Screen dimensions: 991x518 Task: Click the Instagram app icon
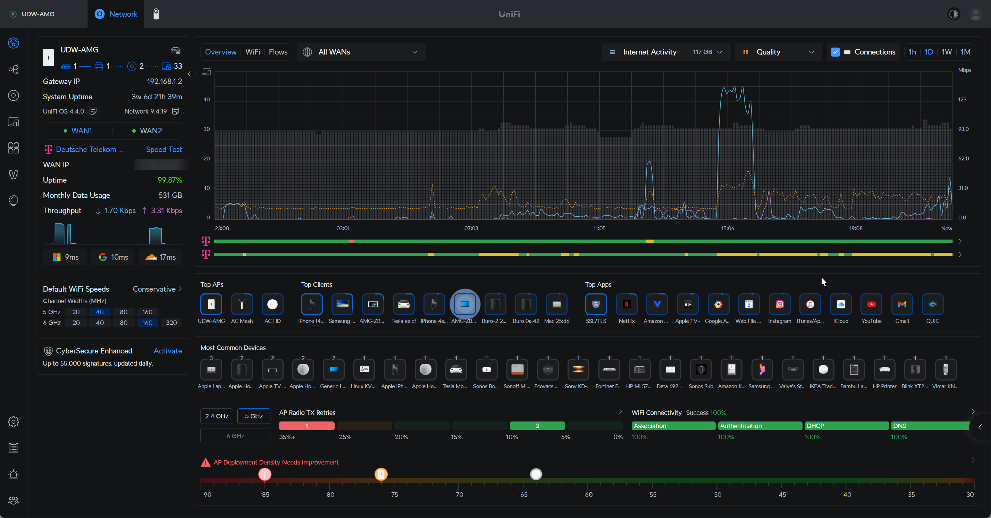[779, 304]
